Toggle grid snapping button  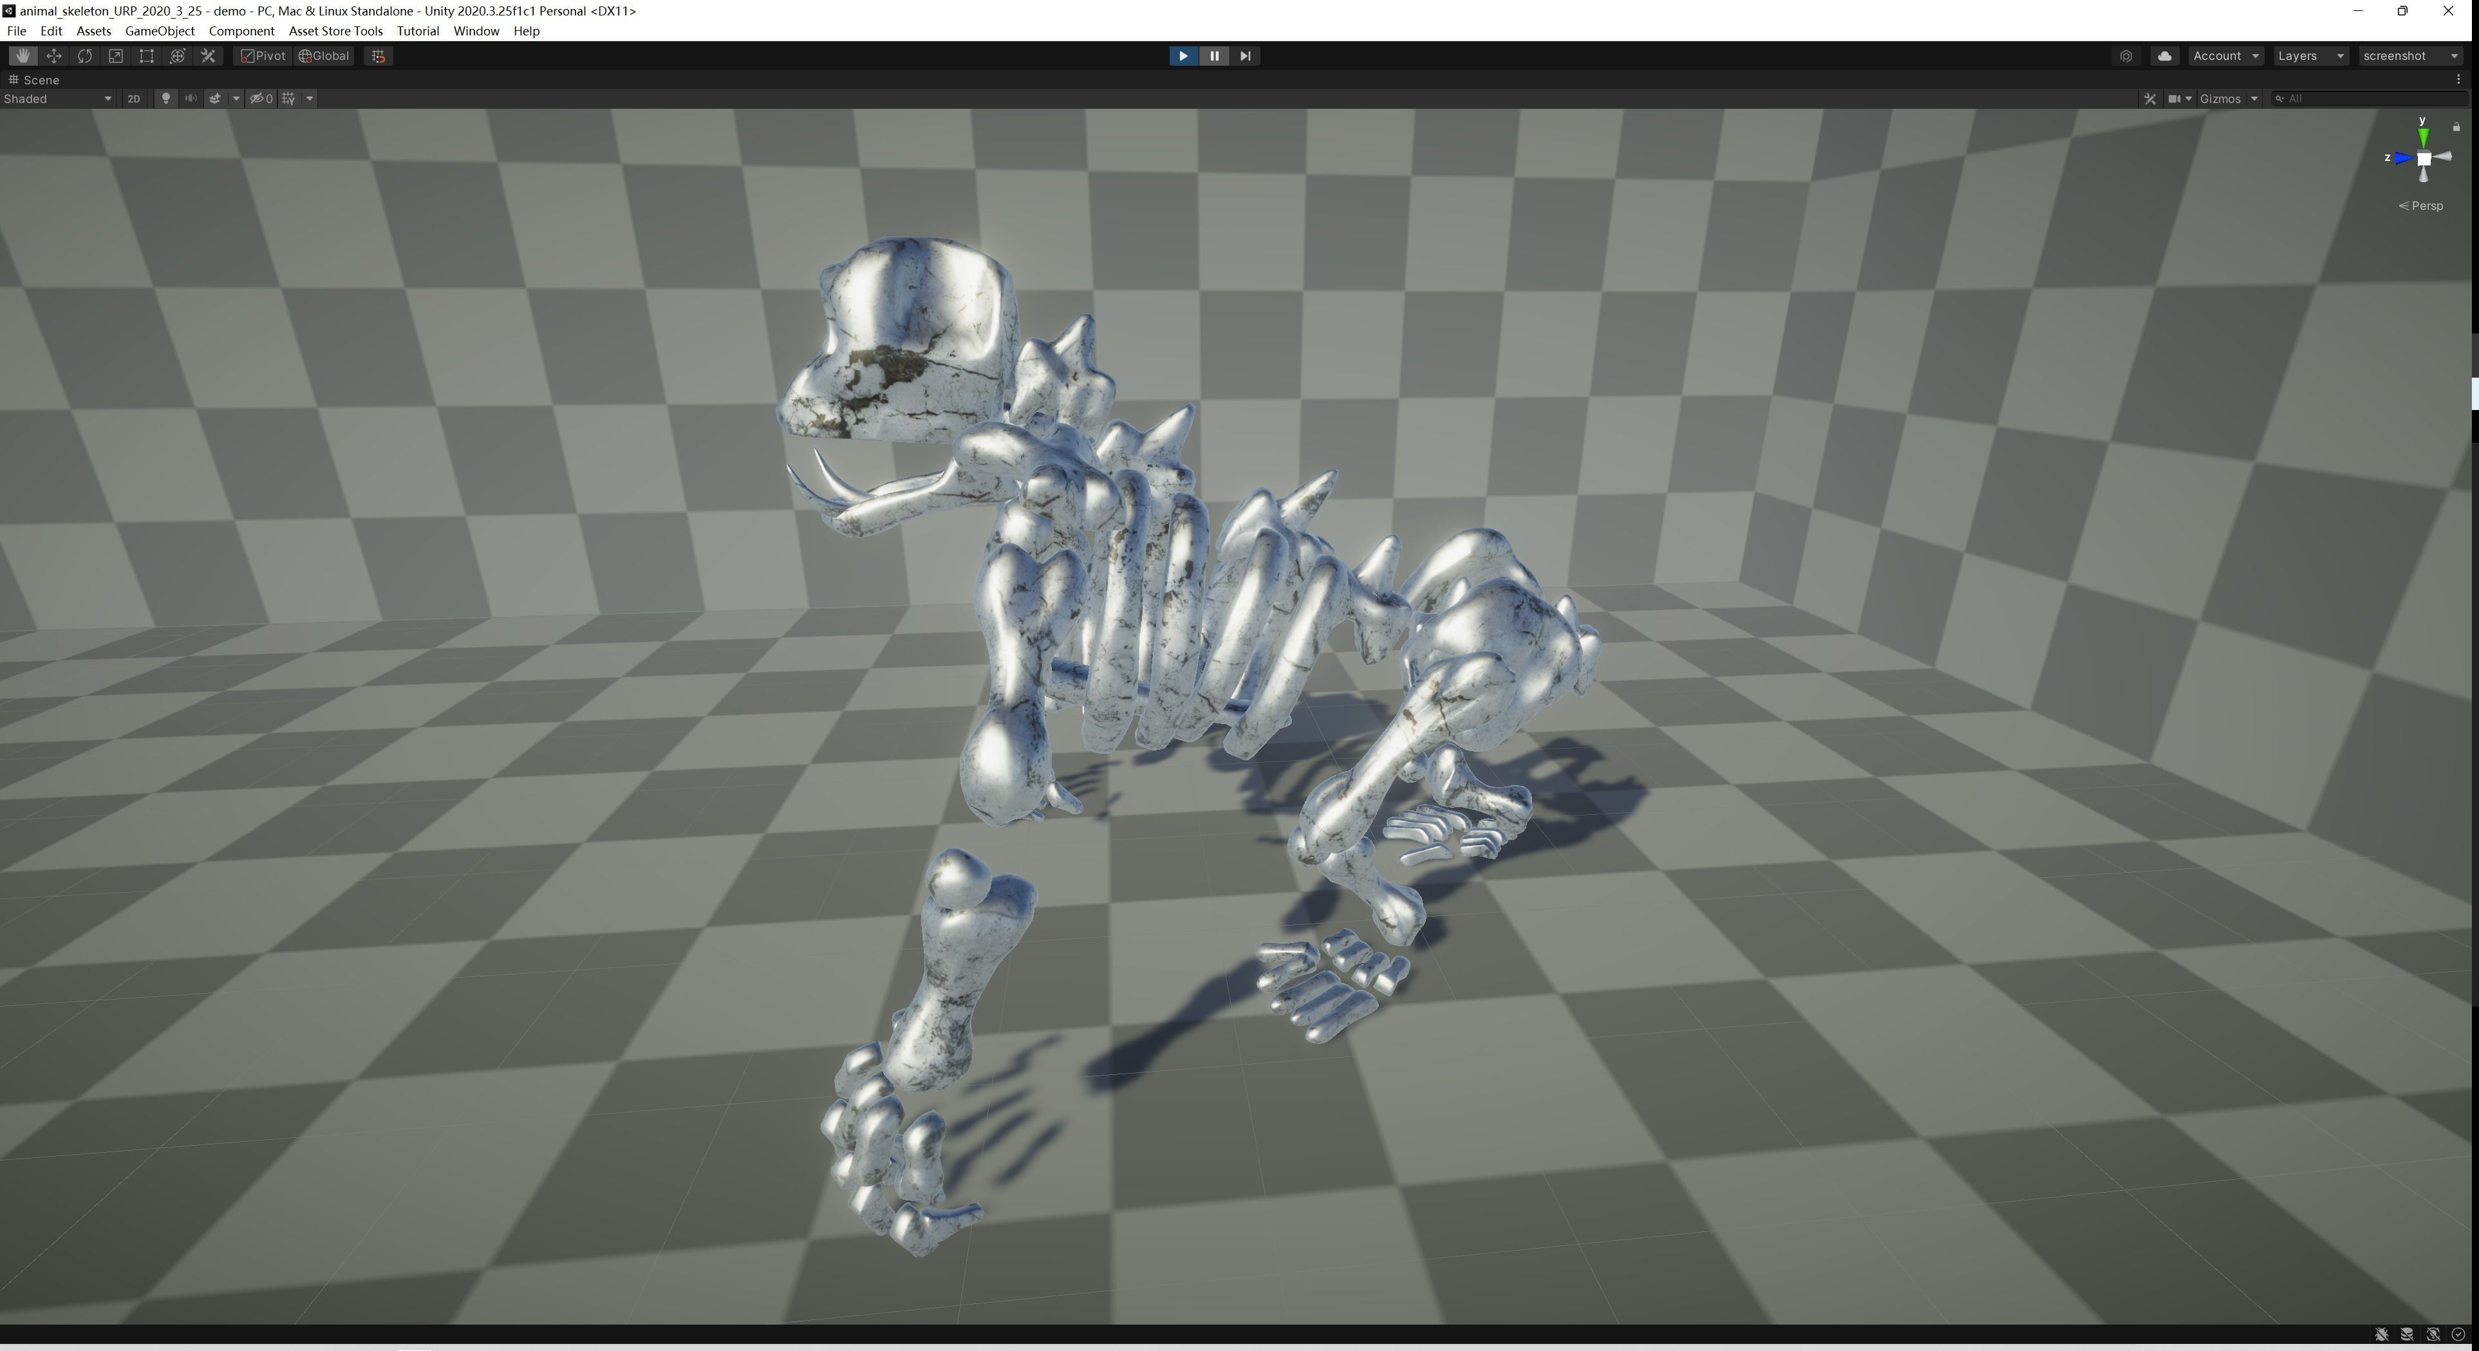[x=379, y=56]
